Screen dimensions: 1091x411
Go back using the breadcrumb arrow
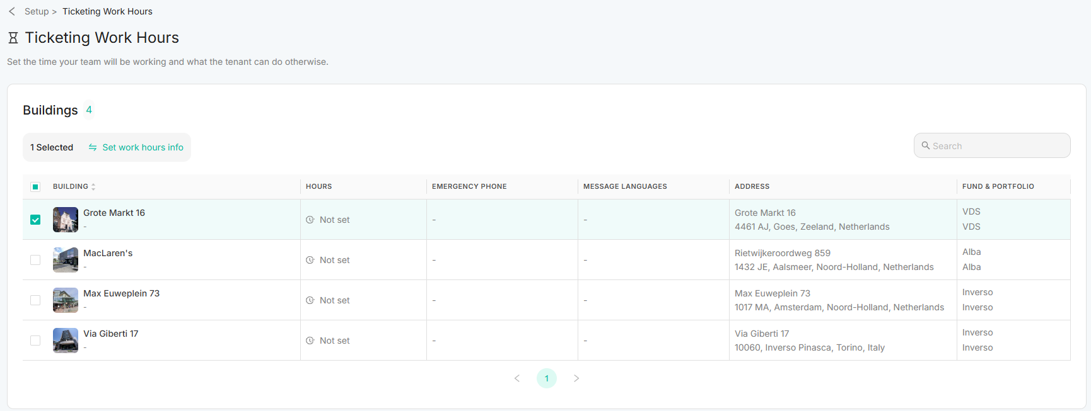(x=12, y=11)
